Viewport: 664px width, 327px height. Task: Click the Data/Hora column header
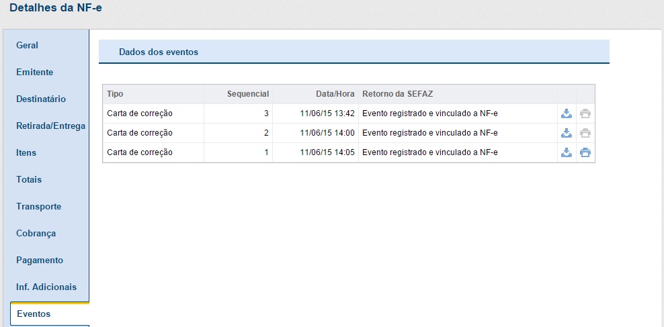point(335,94)
